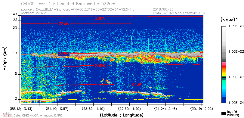The image size is (244, 118).
Task: Click the 'Height (km)' axis label
Action: (x=5, y=58)
